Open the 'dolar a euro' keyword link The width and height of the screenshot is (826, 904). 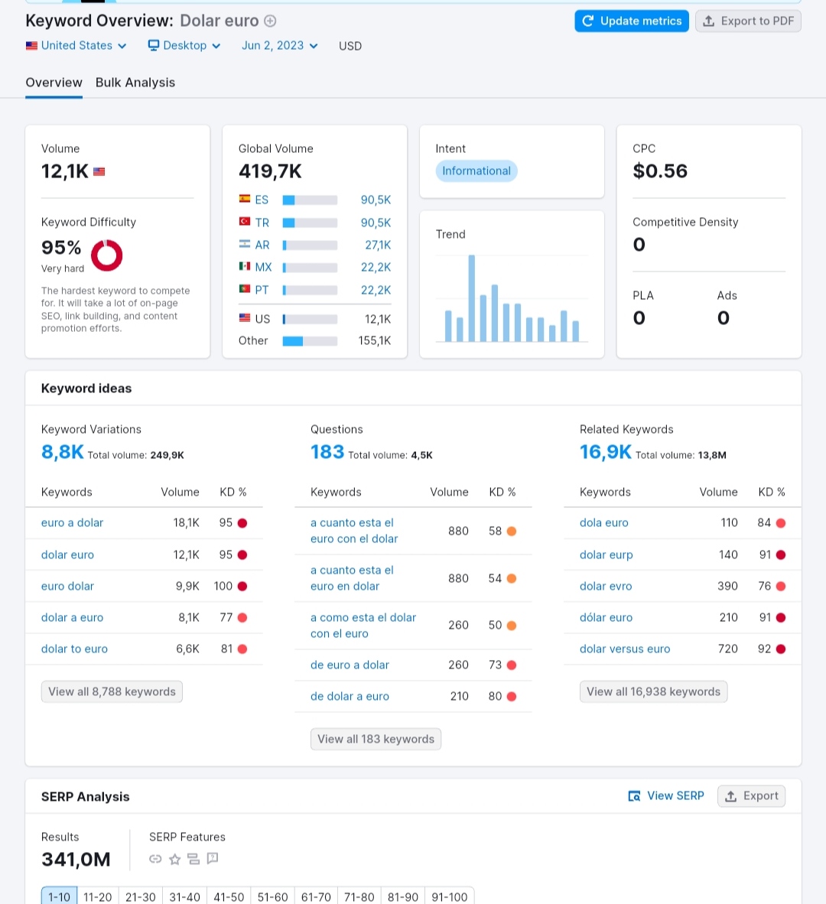[x=72, y=617]
